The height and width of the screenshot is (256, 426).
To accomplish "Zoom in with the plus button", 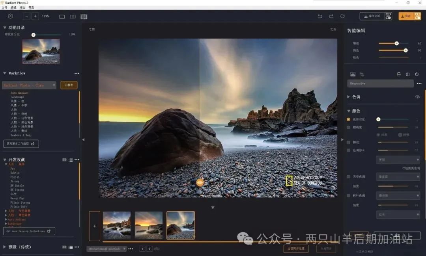I will [35, 16].
